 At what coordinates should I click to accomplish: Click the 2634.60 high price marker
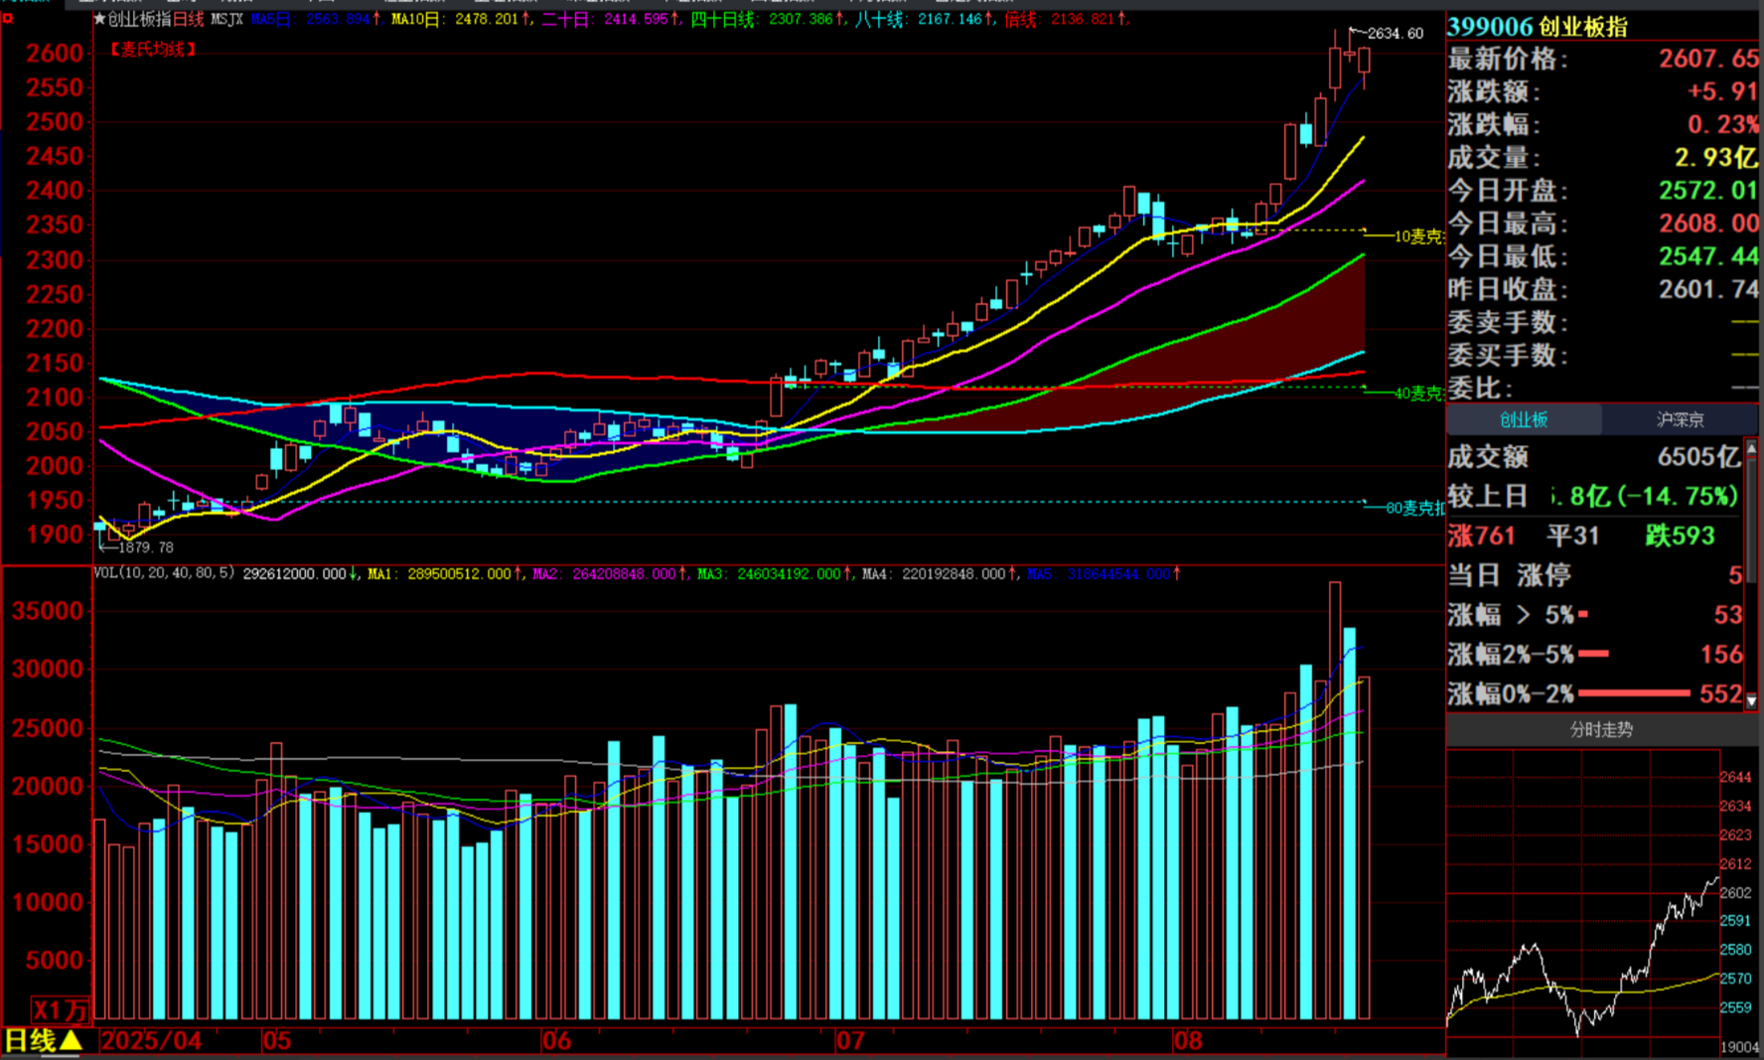pos(1395,34)
